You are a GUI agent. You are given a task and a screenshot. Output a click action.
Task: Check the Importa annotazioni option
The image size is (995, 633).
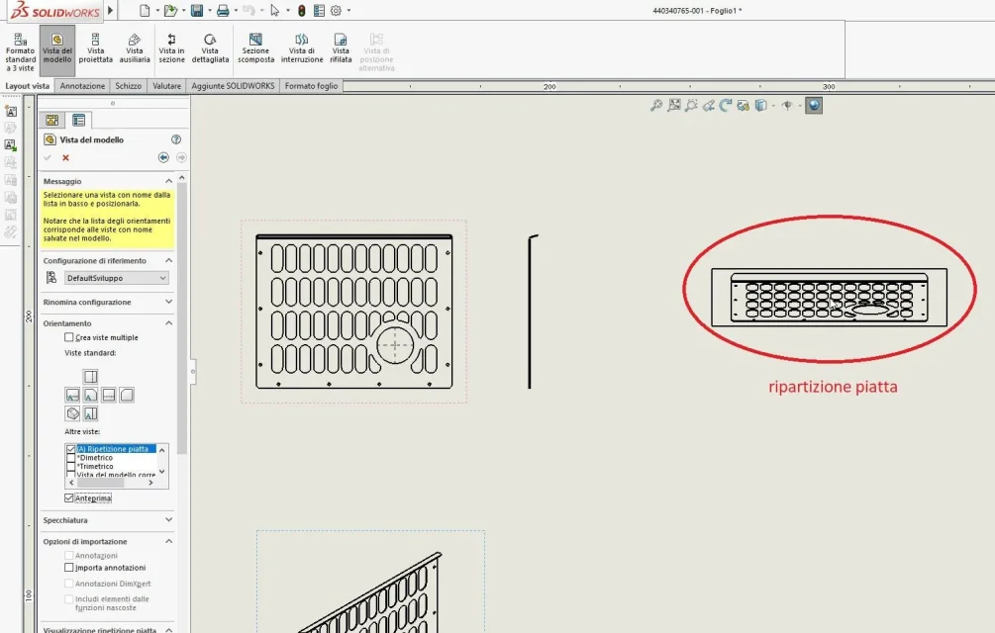click(x=68, y=567)
